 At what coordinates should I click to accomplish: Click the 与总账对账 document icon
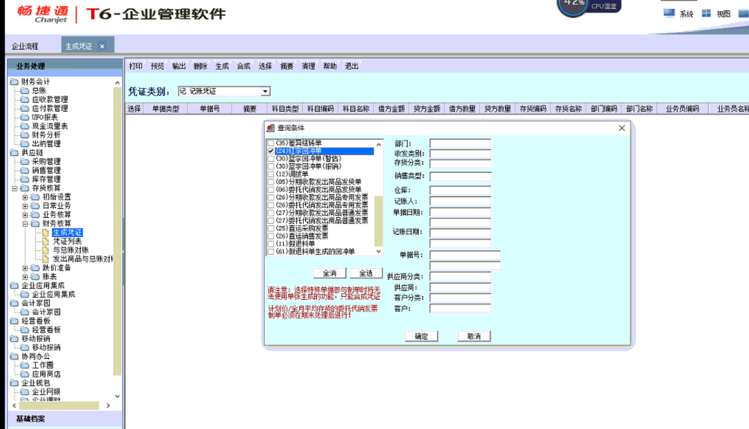tap(46, 250)
